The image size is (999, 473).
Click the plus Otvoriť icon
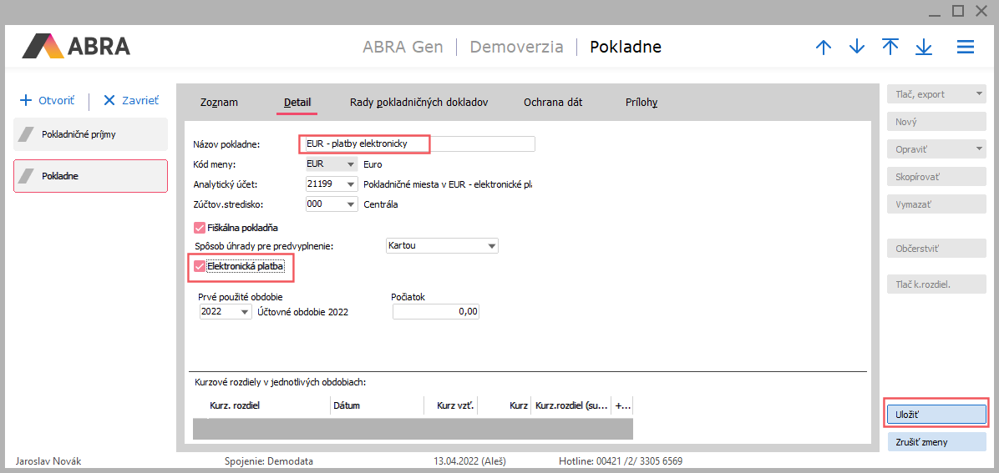click(x=25, y=100)
